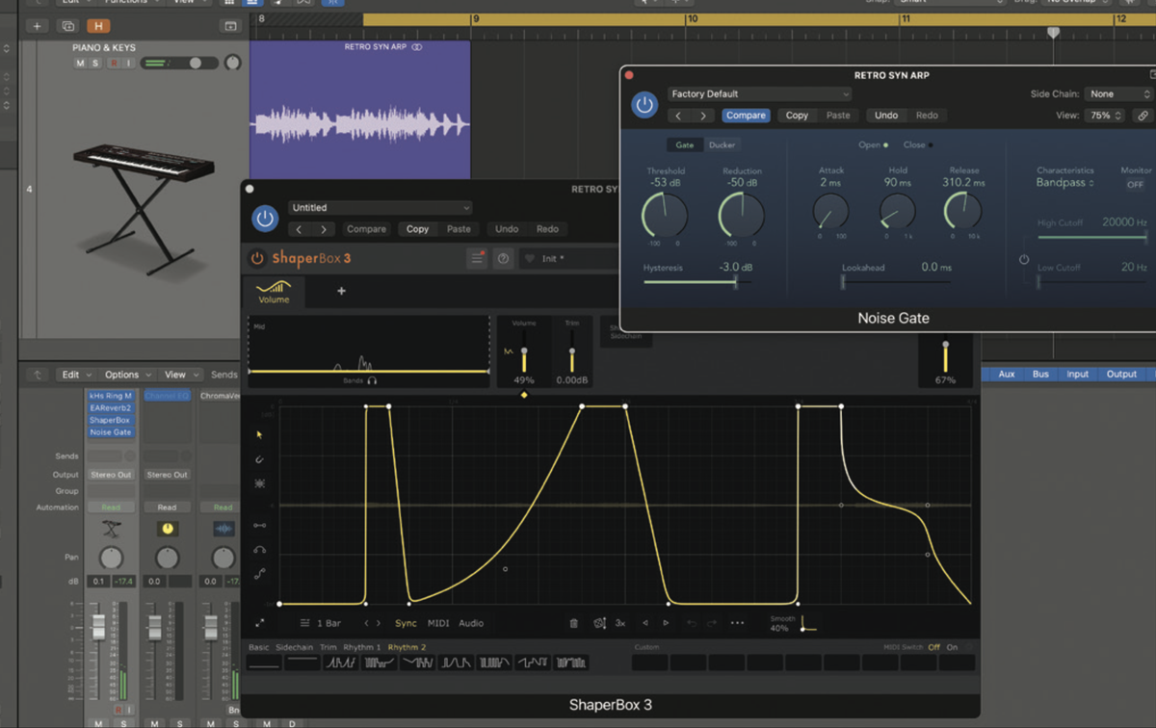This screenshot has width=1156, height=728.
Task: Switch to the Rhythm 1 tab
Action: (361, 647)
